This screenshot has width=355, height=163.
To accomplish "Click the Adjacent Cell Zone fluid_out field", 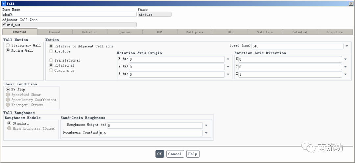I will pos(69,25).
